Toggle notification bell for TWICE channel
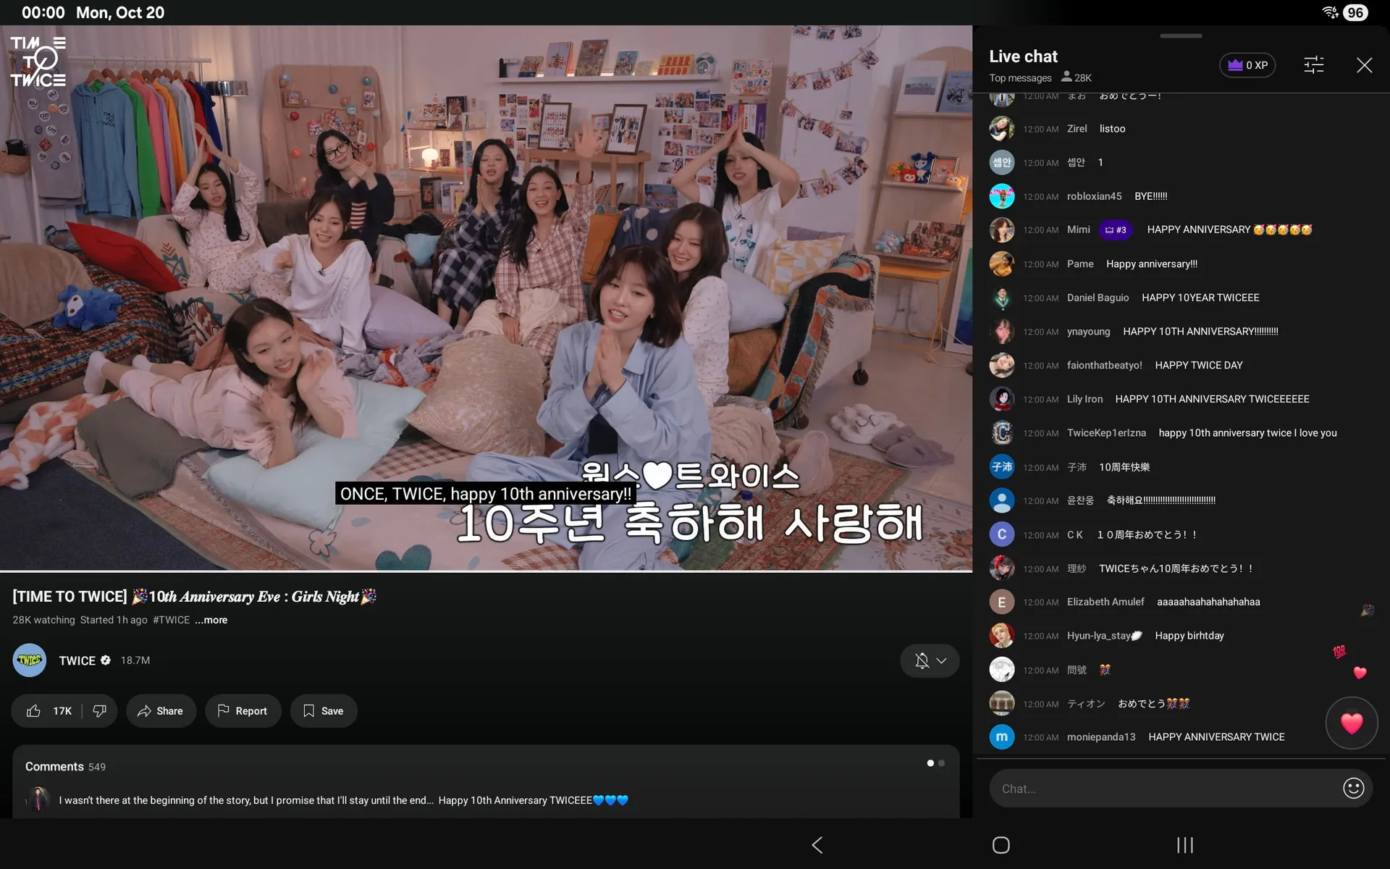Screen dimensions: 1390x869 [922, 660]
